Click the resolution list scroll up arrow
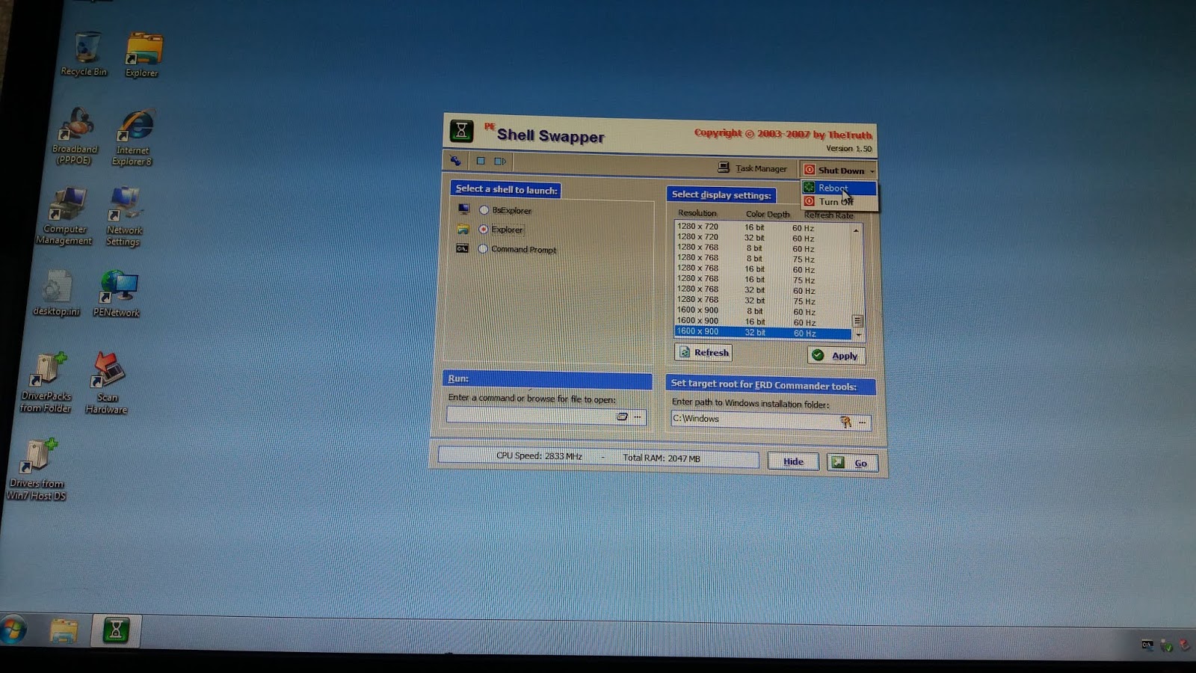The width and height of the screenshot is (1196, 673). point(857,230)
